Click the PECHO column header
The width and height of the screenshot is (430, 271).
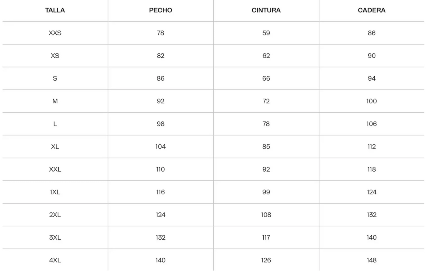160,10
